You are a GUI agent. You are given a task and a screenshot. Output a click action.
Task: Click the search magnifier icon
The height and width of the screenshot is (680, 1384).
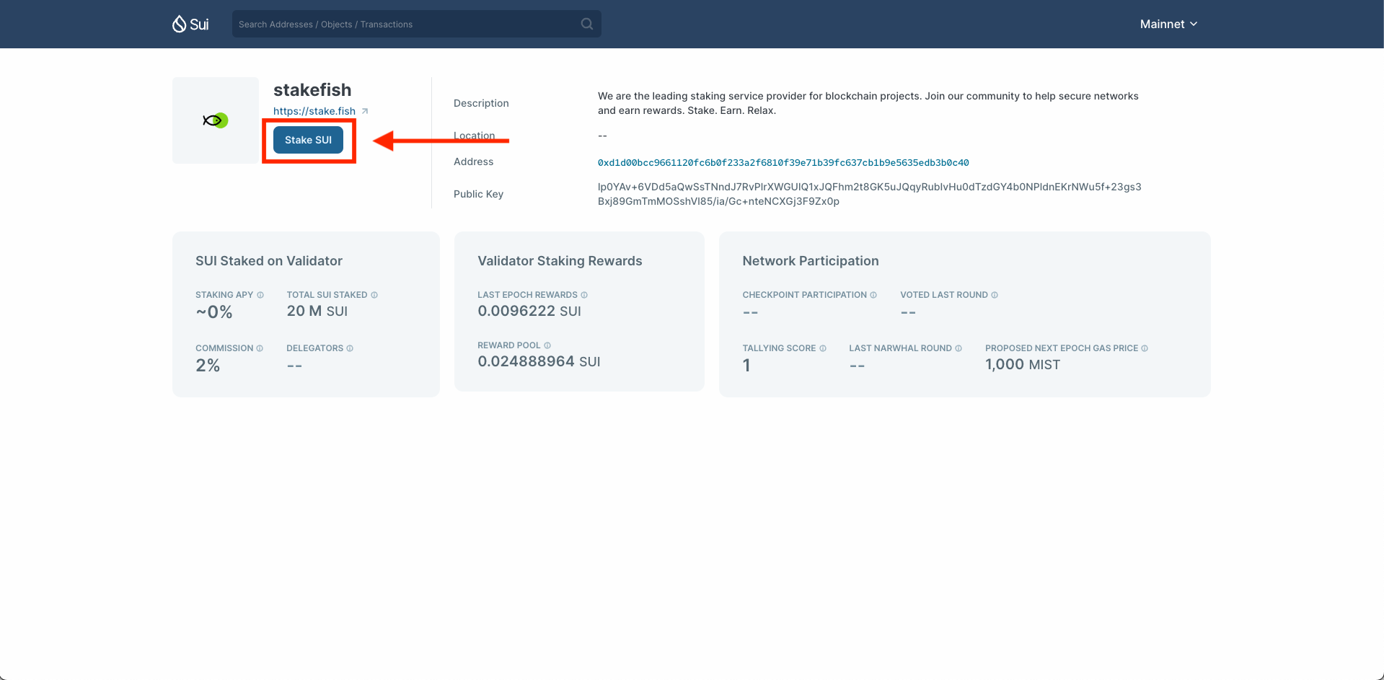coord(587,24)
